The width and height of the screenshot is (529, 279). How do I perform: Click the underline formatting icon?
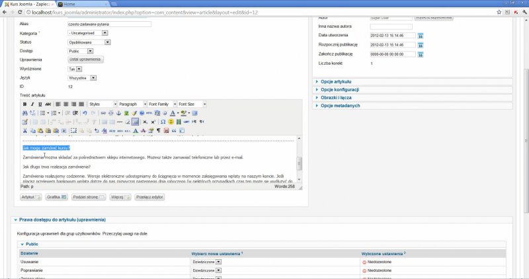tap(40, 104)
